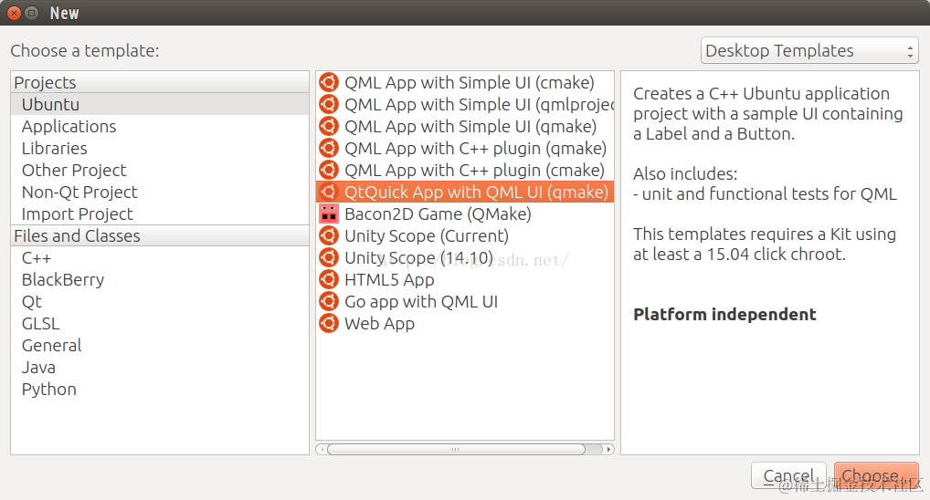
Task: Select the BlackBerry files category
Action: (160, 279)
